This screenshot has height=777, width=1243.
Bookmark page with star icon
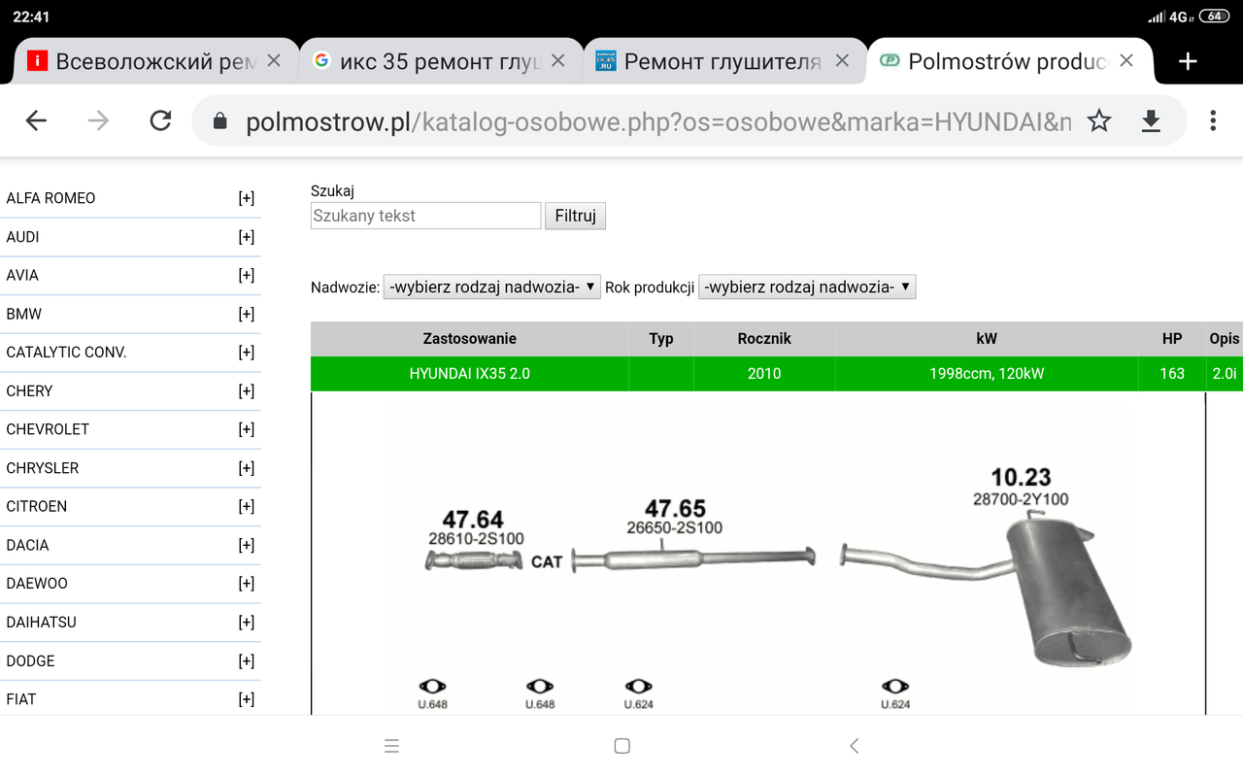[x=1099, y=120]
